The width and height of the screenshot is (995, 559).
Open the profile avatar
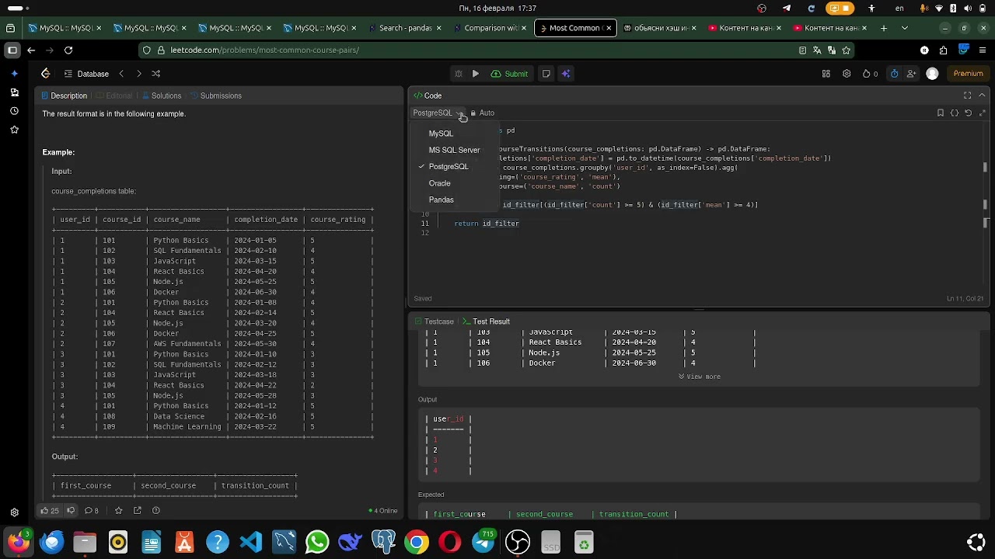tap(932, 74)
